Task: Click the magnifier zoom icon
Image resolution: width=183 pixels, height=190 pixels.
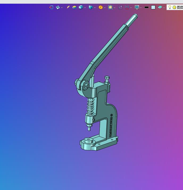Action: pyautogui.click(x=110, y=7)
